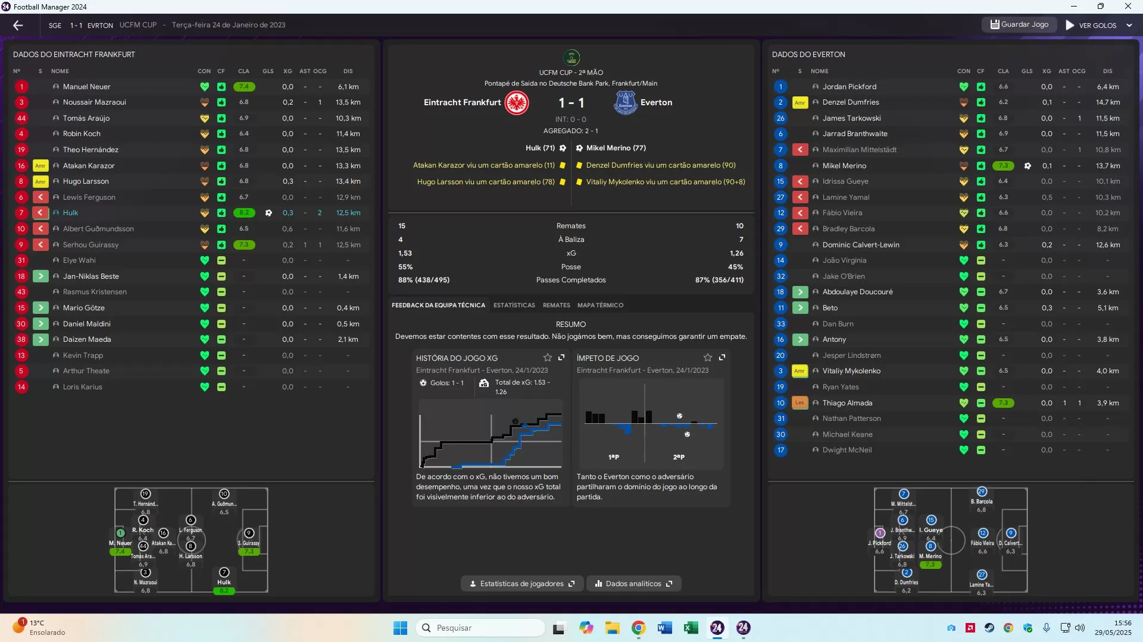Click B. Barcola's marker on the Everton pitch
This screenshot has height=642, width=1143.
click(x=982, y=492)
